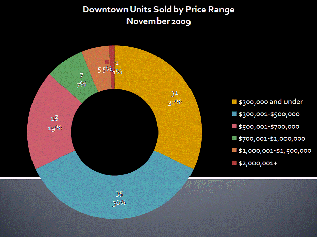Click the gold $300,000 and under legend swatch
Viewport: 317px width, 237px height.
234,102
